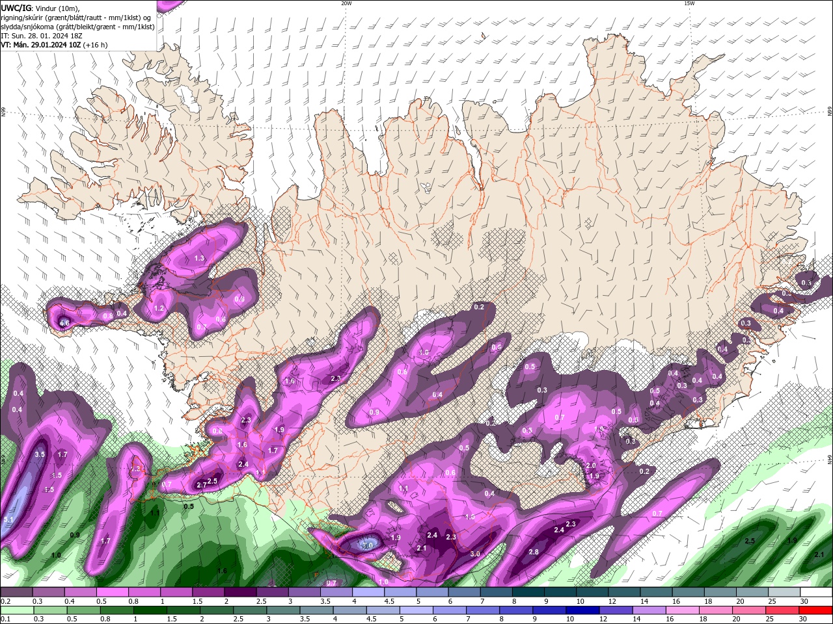Click the 'UWC/IG: Vindur (10m)' title text
833x624 pixels.
(x=40, y=8)
